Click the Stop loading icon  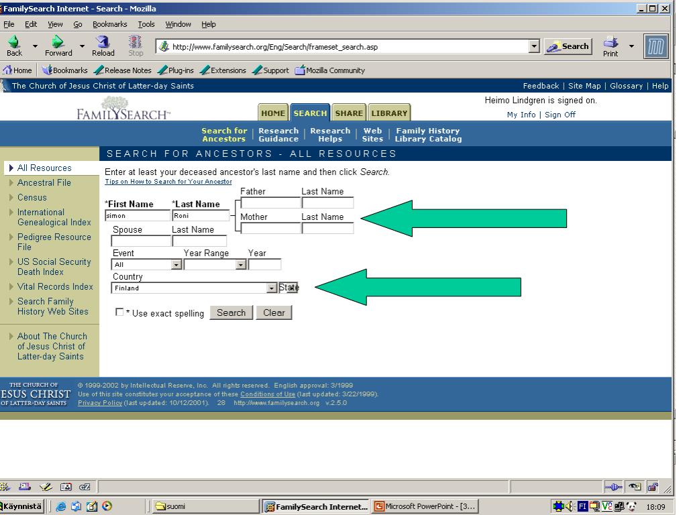[136, 42]
